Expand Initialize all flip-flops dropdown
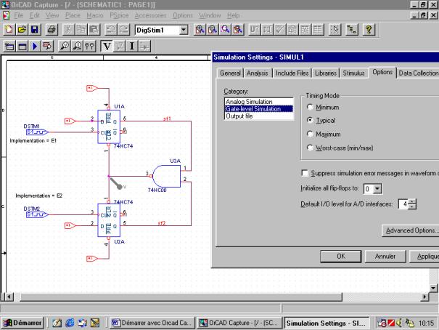This screenshot has width=439, height=330. [x=377, y=189]
